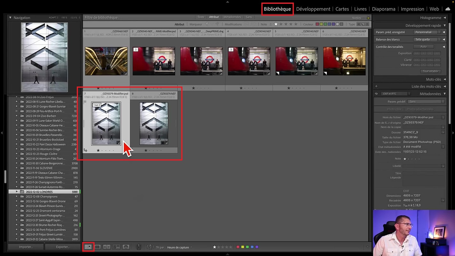The height and width of the screenshot is (256, 455).
Task: Filter by virtual copies type icon
Action: pos(363,24)
